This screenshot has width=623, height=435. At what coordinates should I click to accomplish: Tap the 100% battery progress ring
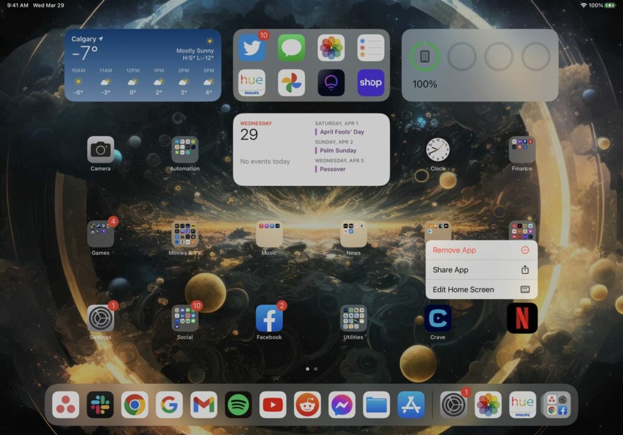click(425, 56)
